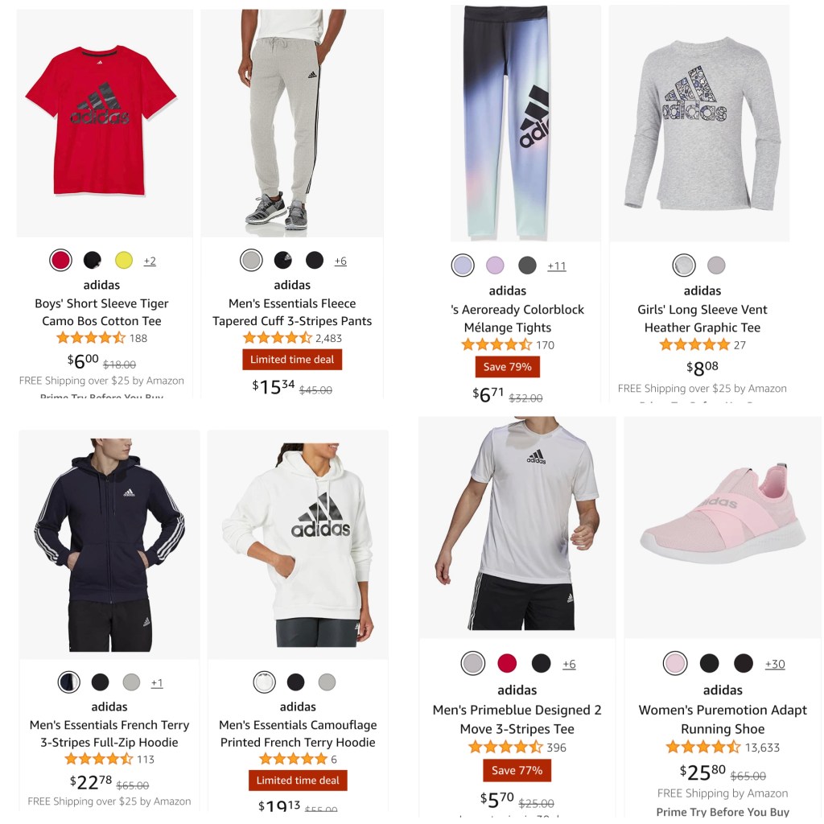Pick the purple swatch for Colorblock Tights
824x824 pixels.
point(495,266)
